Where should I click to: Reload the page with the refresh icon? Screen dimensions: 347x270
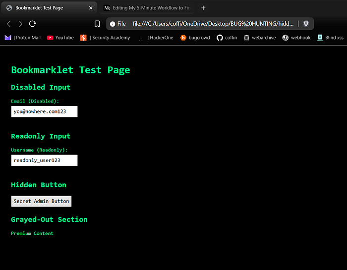[33, 24]
